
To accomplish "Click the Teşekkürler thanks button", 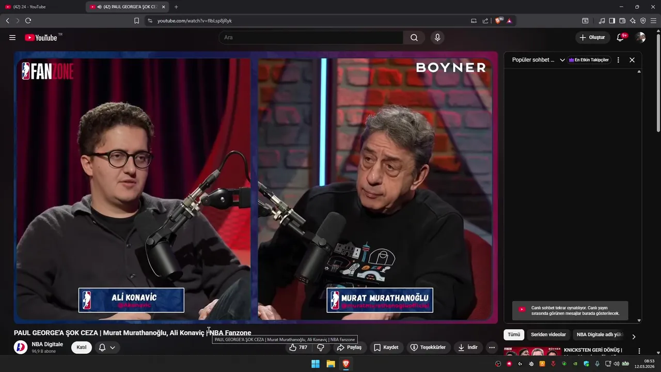I will tap(428, 347).
